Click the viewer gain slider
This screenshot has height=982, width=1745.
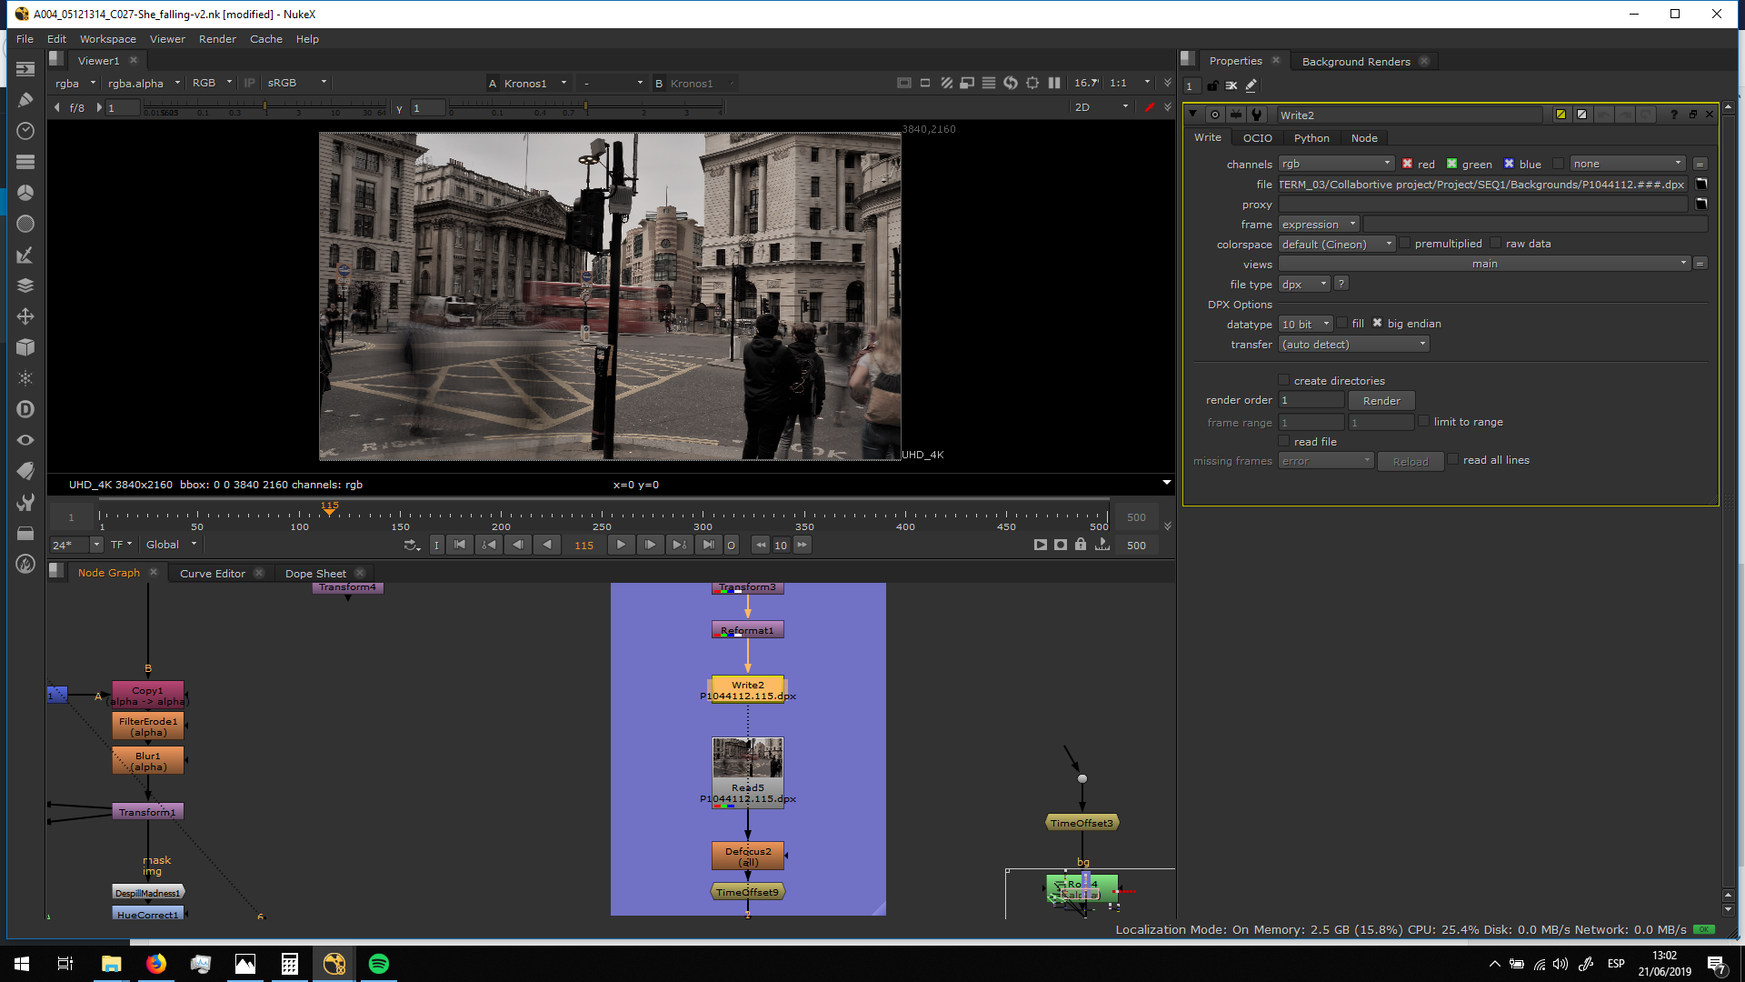264,107
